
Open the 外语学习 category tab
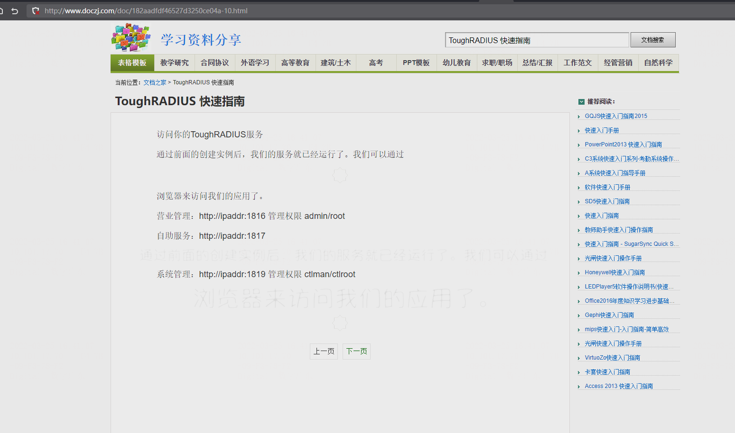click(x=255, y=62)
